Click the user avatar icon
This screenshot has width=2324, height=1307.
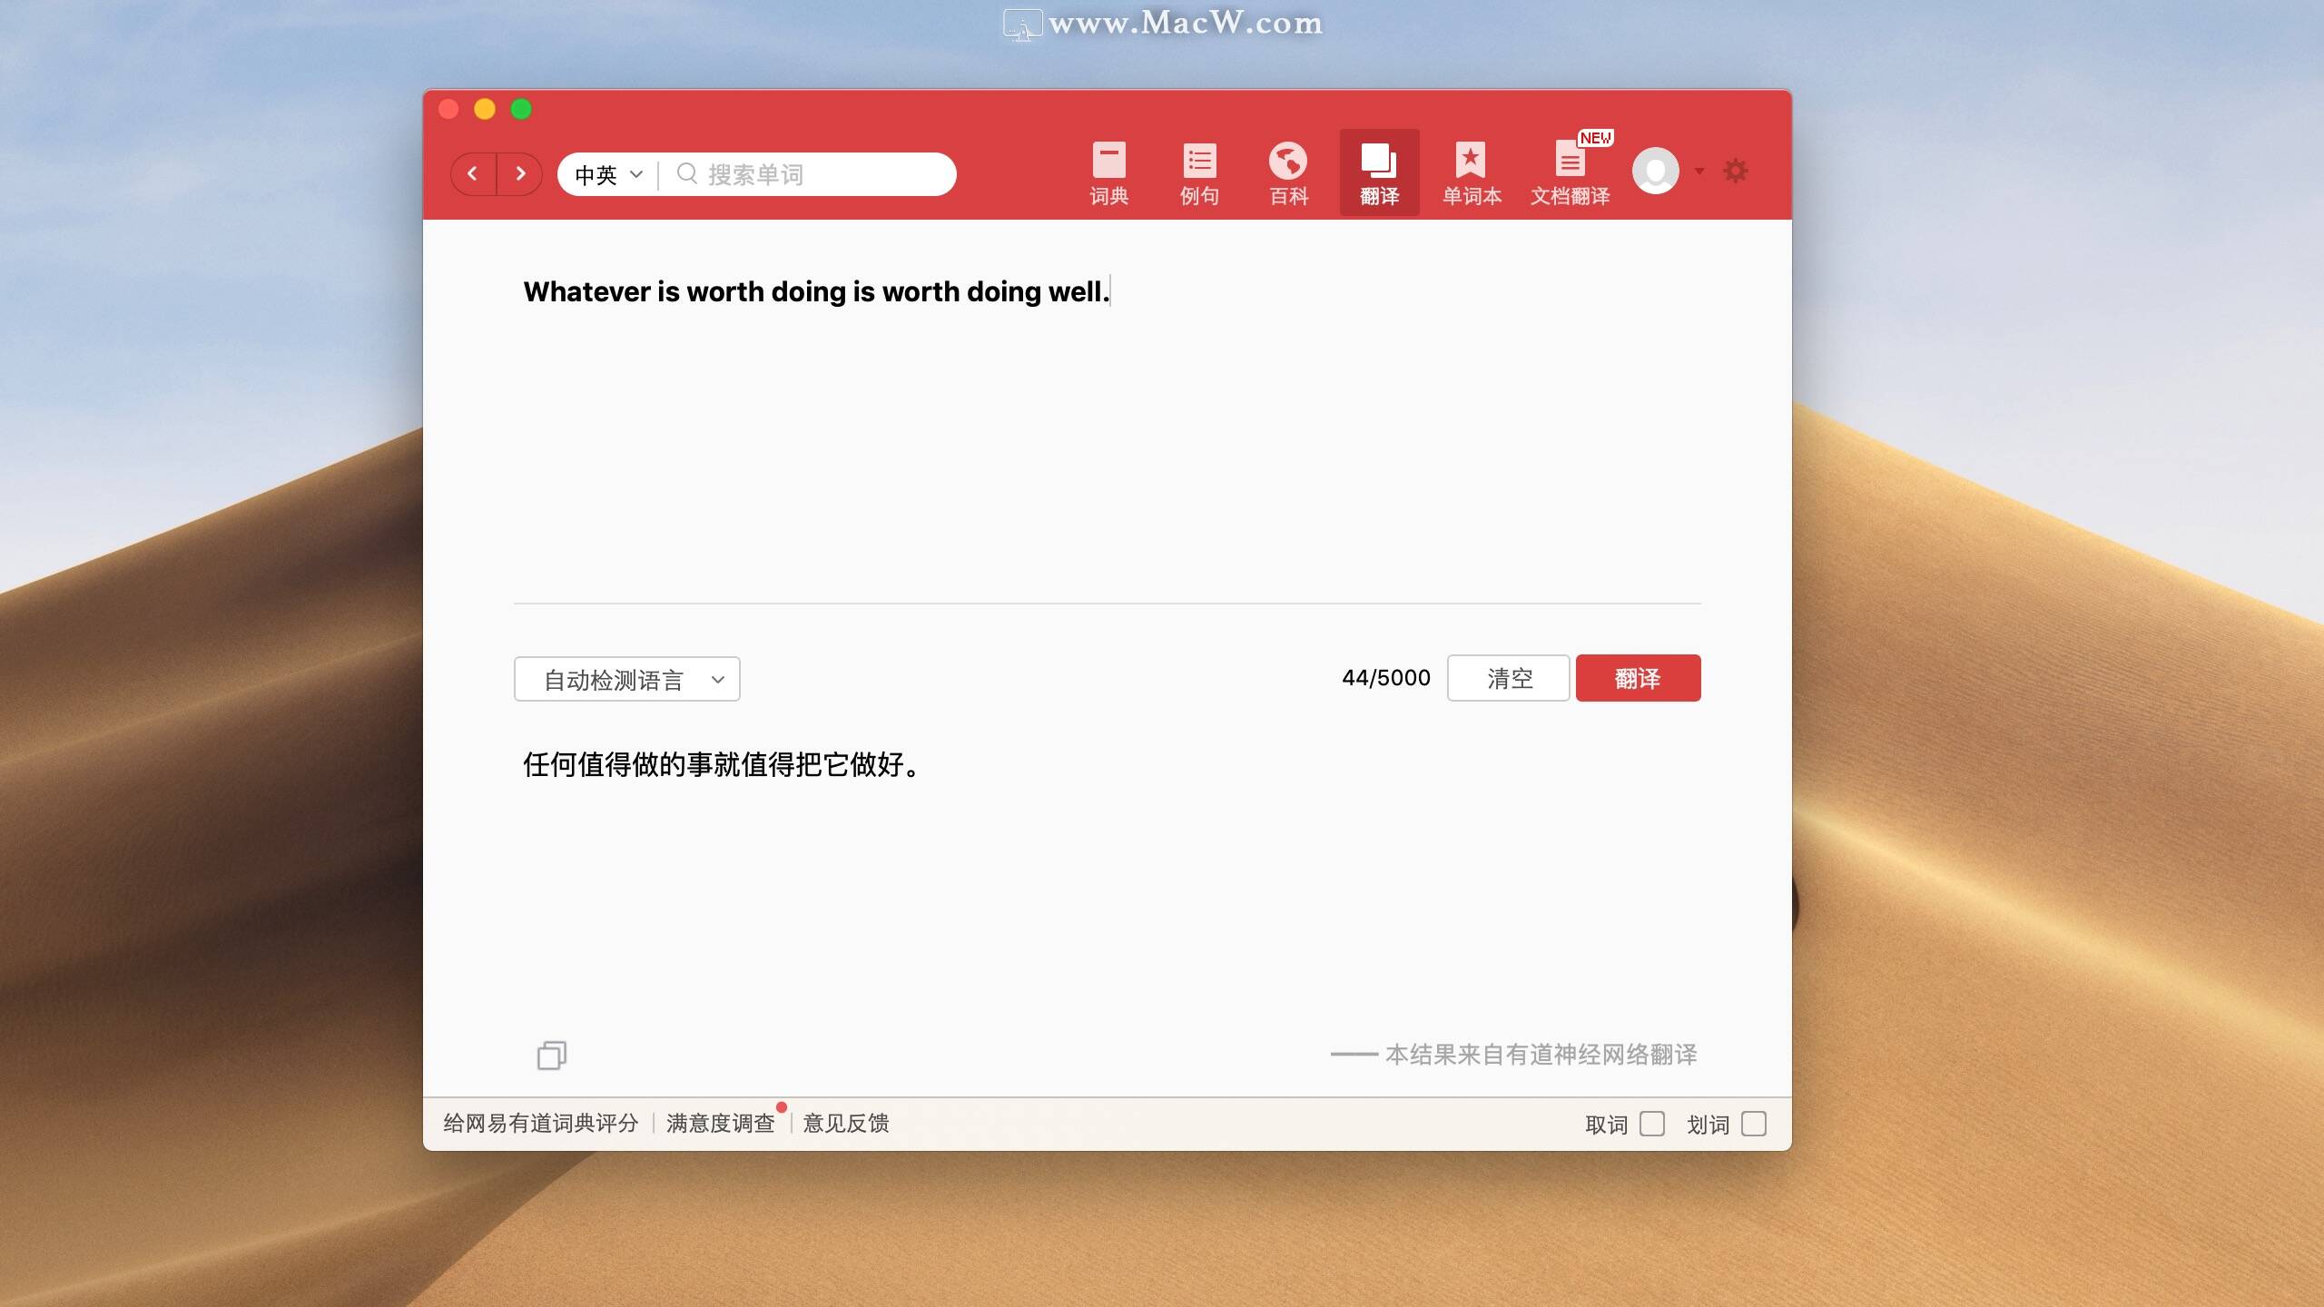coord(1655,171)
